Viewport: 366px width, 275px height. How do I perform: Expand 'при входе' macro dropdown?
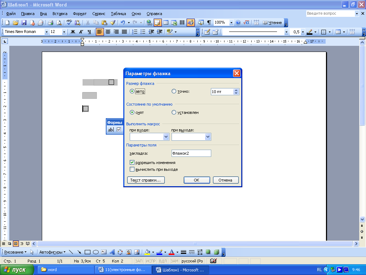tap(166, 137)
